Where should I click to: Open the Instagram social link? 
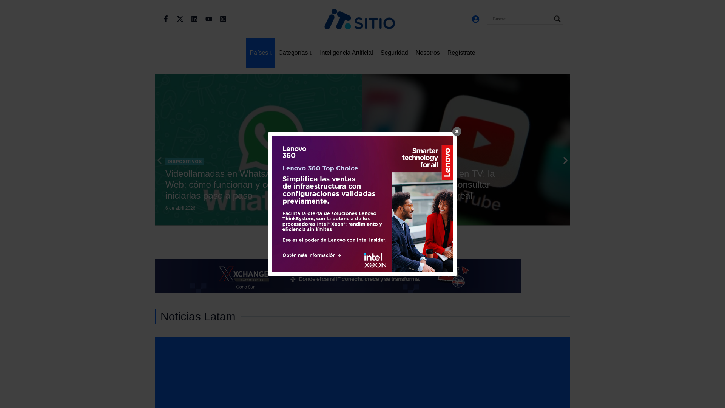coord(223,19)
